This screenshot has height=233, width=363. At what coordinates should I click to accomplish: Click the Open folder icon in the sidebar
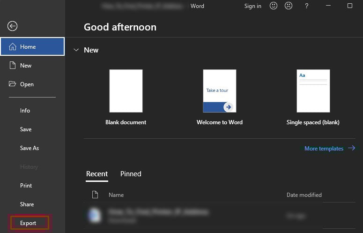[x=12, y=83]
